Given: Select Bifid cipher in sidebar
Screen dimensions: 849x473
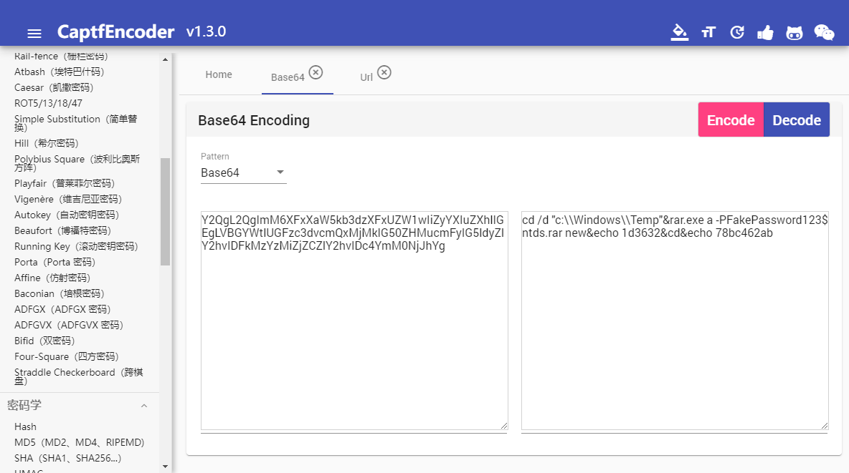Looking at the screenshot, I should click(x=44, y=340).
